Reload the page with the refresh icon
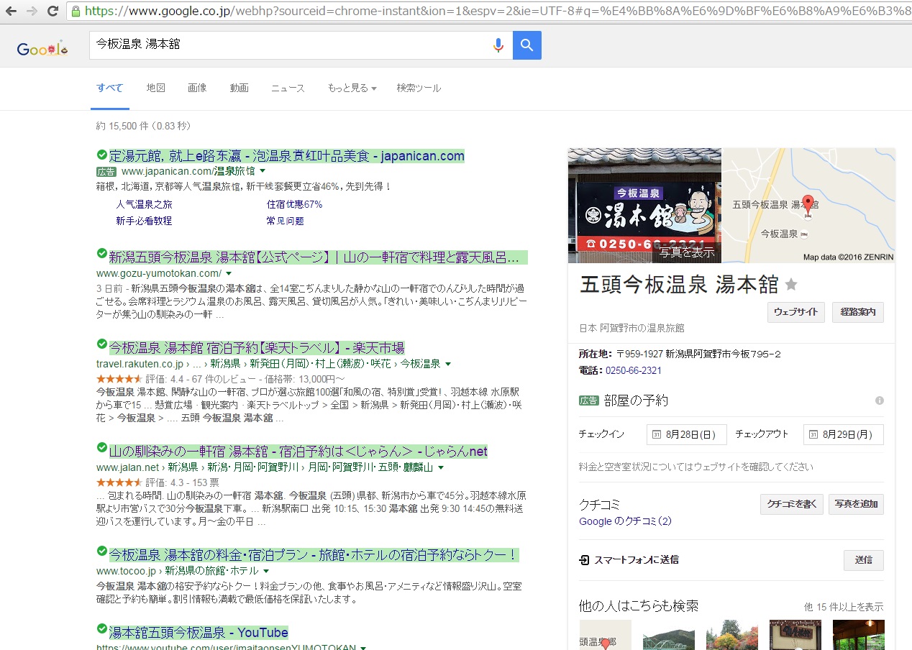The width and height of the screenshot is (912, 650). 53,11
